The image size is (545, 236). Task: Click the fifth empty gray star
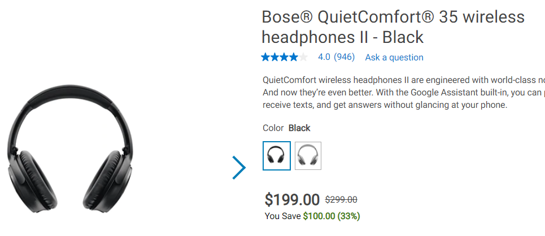click(303, 57)
